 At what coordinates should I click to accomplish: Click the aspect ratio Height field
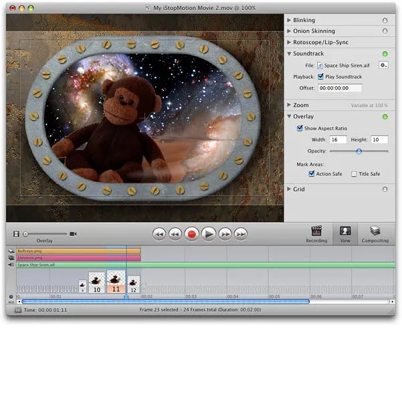[x=379, y=140]
